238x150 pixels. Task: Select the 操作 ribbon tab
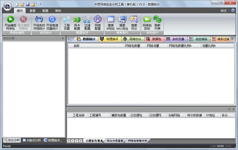[20, 11]
